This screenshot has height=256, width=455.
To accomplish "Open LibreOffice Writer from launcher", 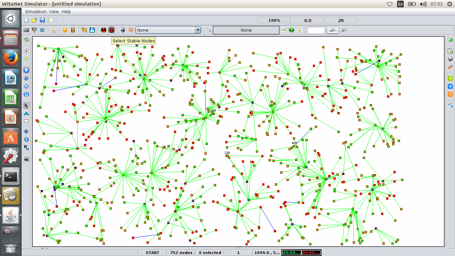I will click(11, 78).
